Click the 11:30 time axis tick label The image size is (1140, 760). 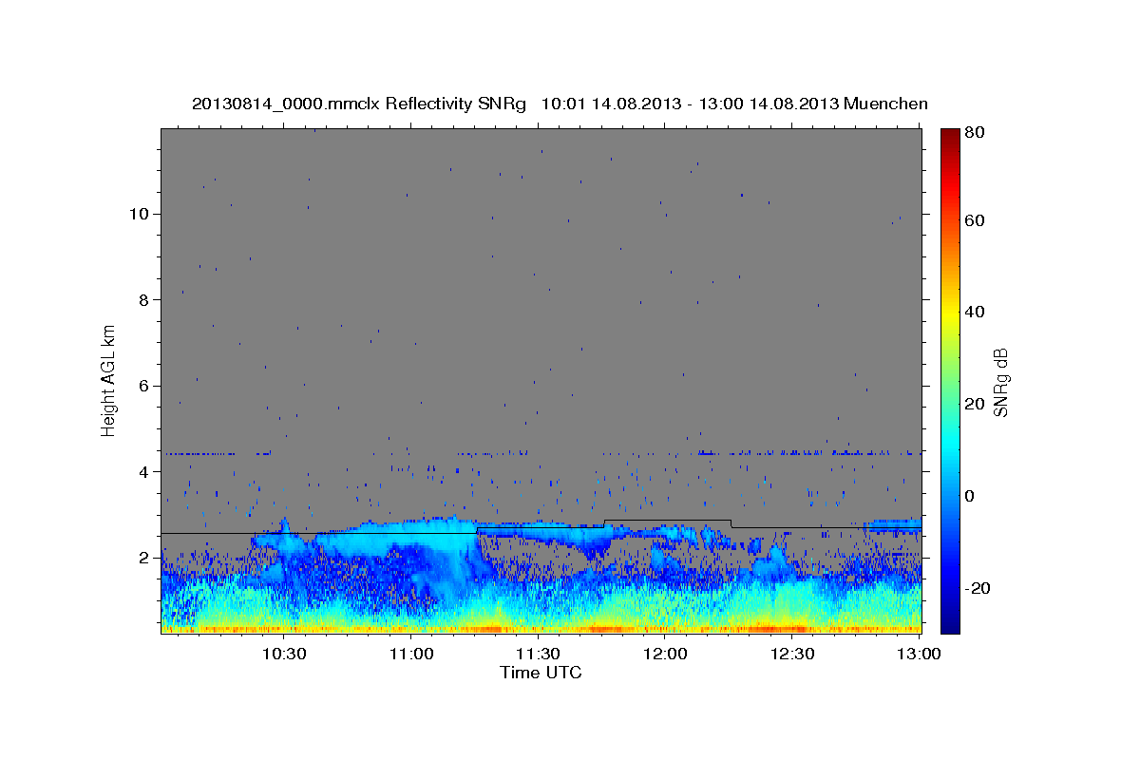click(x=538, y=654)
